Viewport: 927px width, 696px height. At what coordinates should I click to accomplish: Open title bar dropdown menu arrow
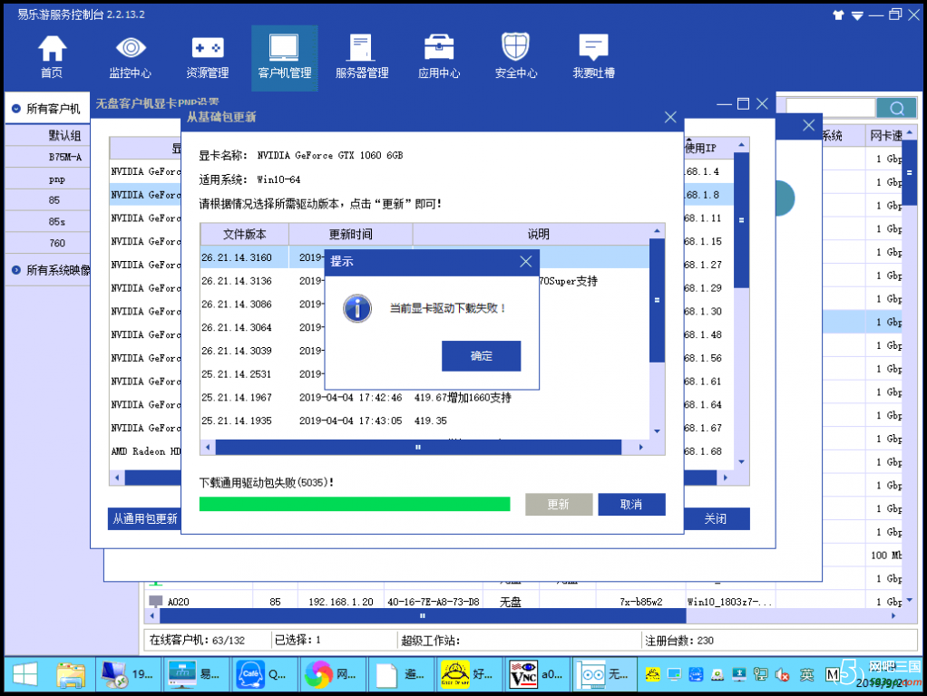coord(857,15)
